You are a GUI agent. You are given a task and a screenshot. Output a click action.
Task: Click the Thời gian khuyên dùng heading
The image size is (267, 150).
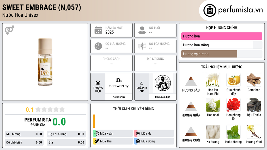click(133, 109)
